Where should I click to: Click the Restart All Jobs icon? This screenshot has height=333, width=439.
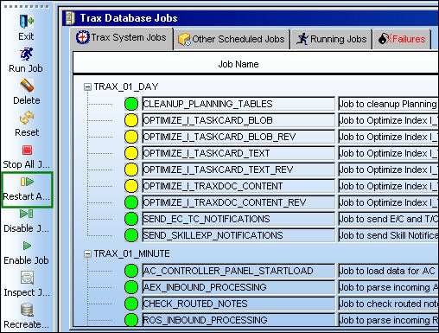point(27,182)
